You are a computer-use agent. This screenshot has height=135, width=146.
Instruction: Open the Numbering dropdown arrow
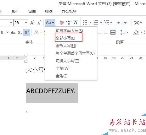click(x=101, y=23)
